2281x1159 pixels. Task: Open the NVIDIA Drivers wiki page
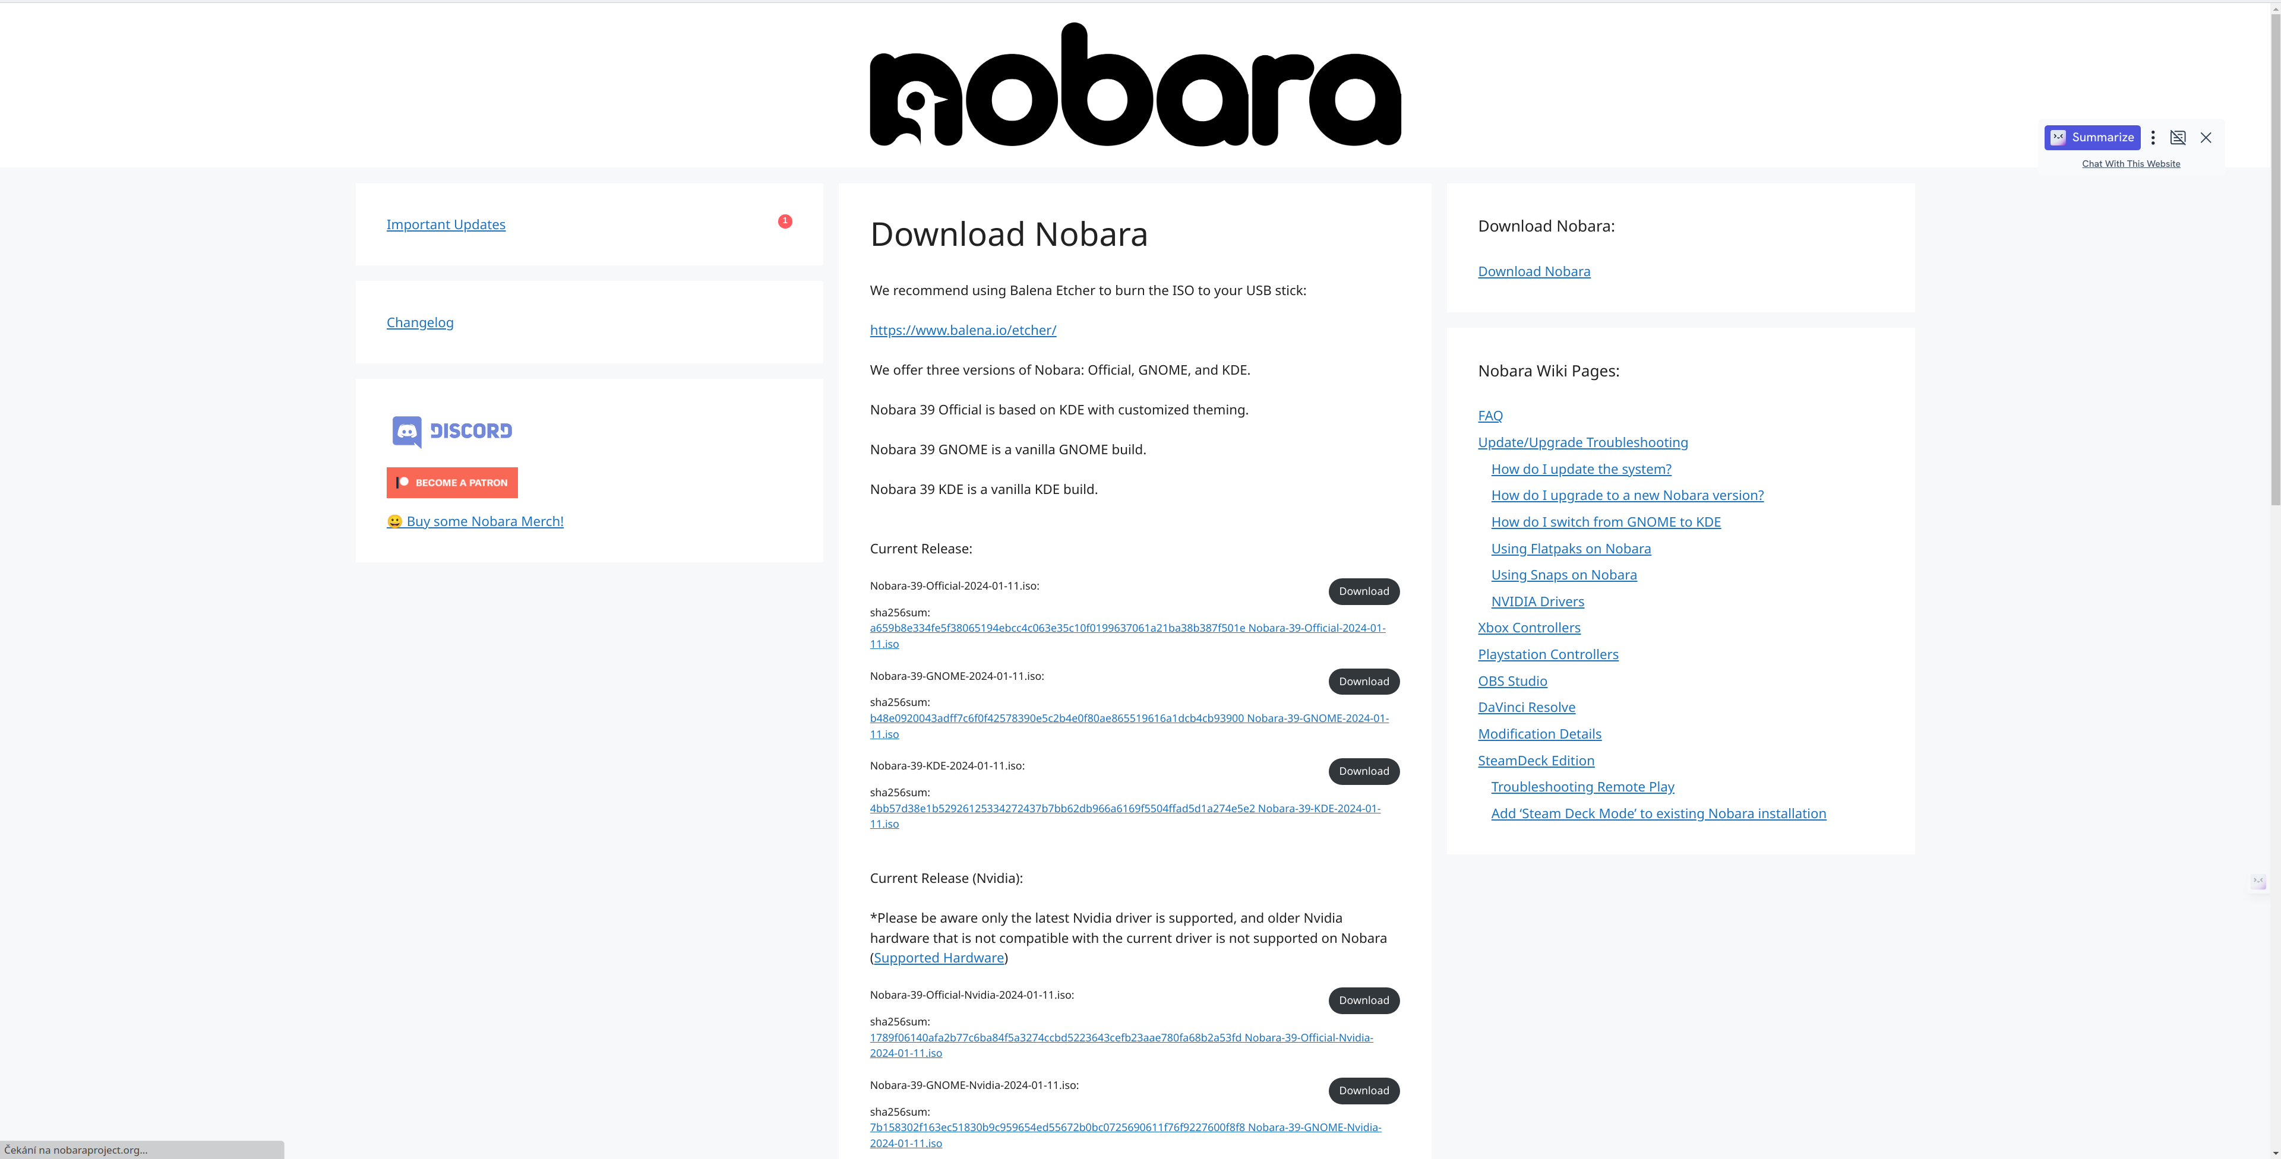pyautogui.click(x=1537, y=601)
